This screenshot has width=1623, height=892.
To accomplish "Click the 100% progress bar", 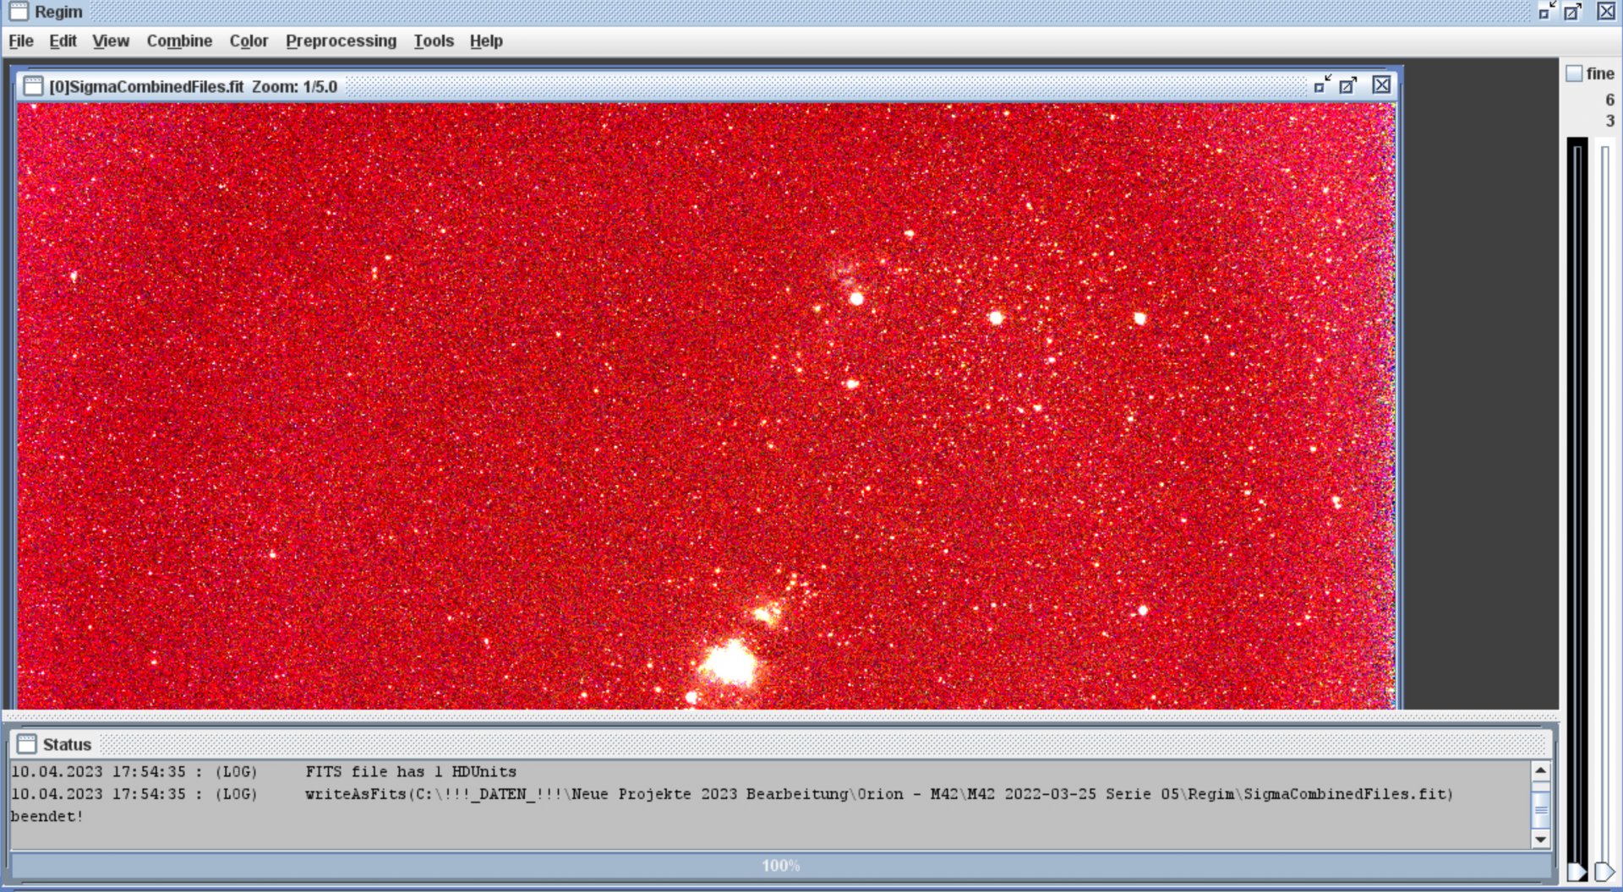I will [x=781, y=866].
